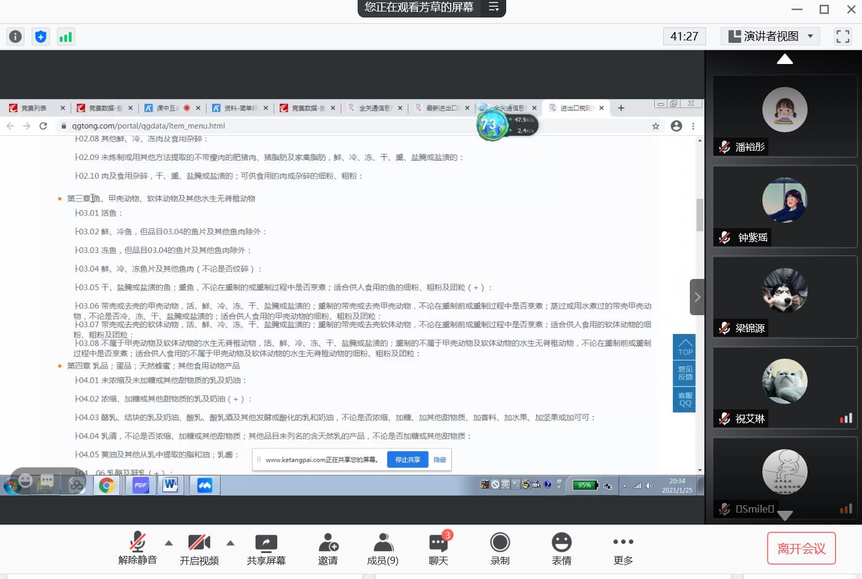Expand audio options arrow beside mute
The image size is (862, 579).
tap(169, 543)
